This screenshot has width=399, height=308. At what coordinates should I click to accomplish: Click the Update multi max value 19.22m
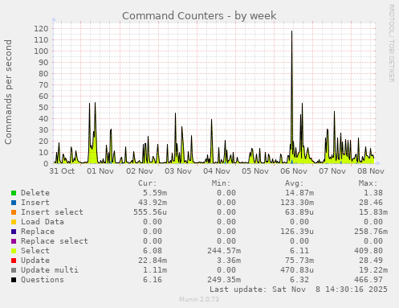[x=373, y=270]
